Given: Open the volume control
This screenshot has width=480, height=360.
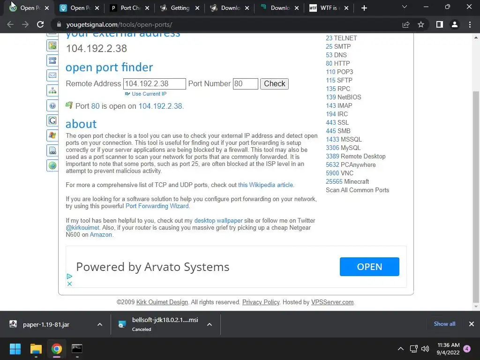Looking at the screenshot, I should [425, 349].
